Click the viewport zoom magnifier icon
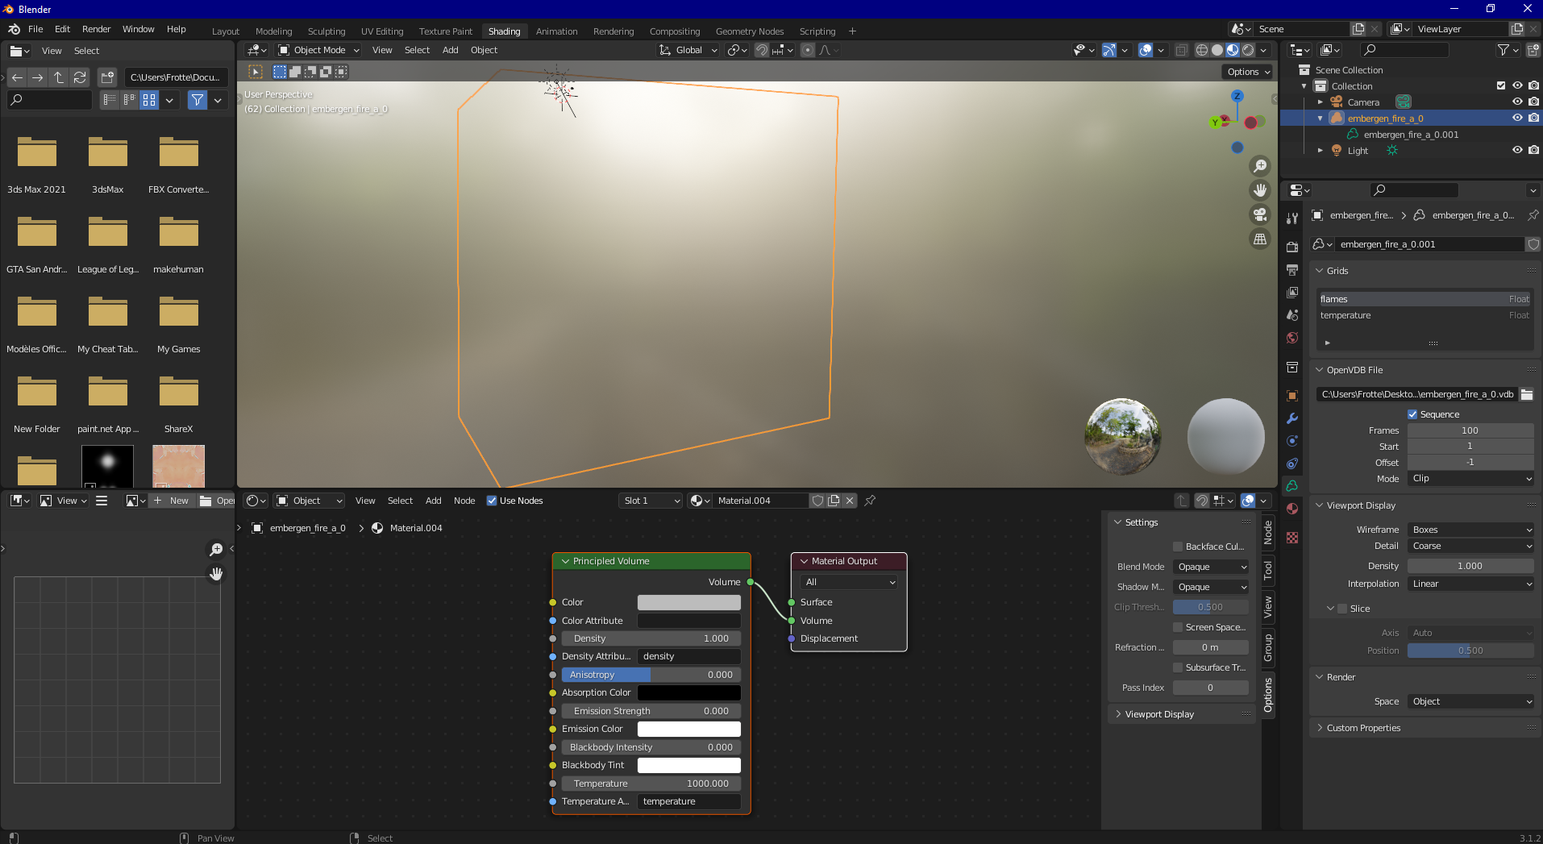1543x844 pixels. (1259, 166)
